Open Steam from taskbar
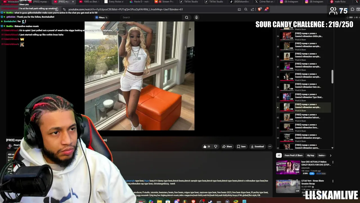 [x=210, y=201]
